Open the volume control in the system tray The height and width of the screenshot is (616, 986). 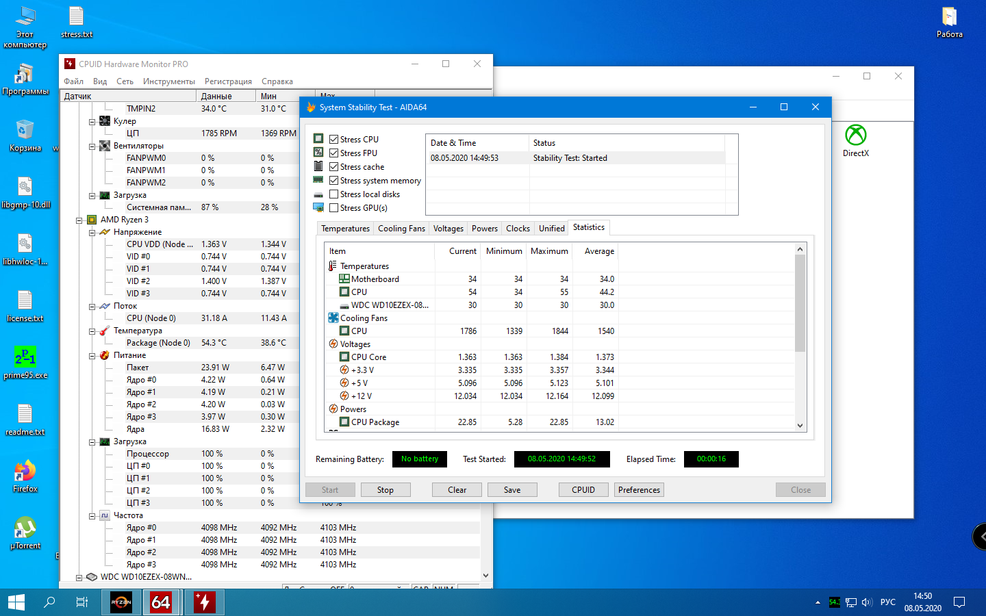[x=867, y=602]
